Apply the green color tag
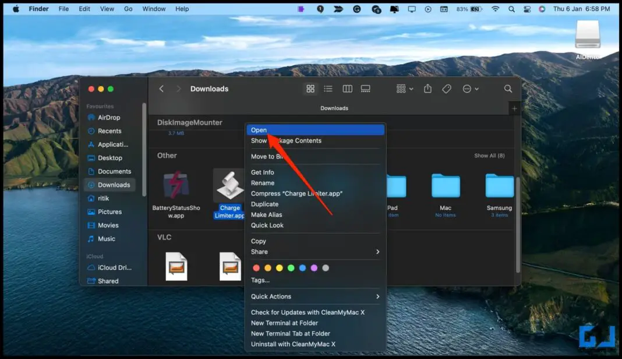 [x=291, y=268]
